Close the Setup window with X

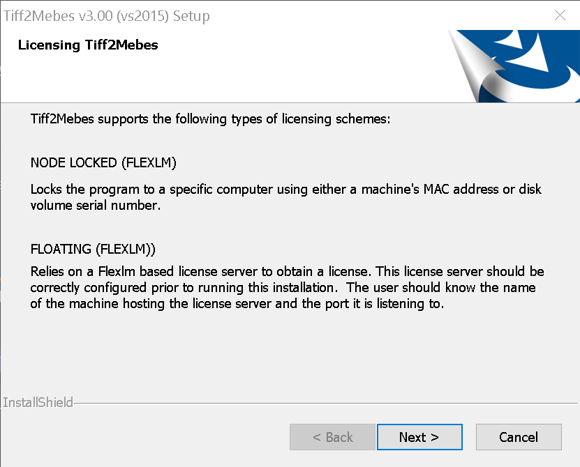pos(560,15)
